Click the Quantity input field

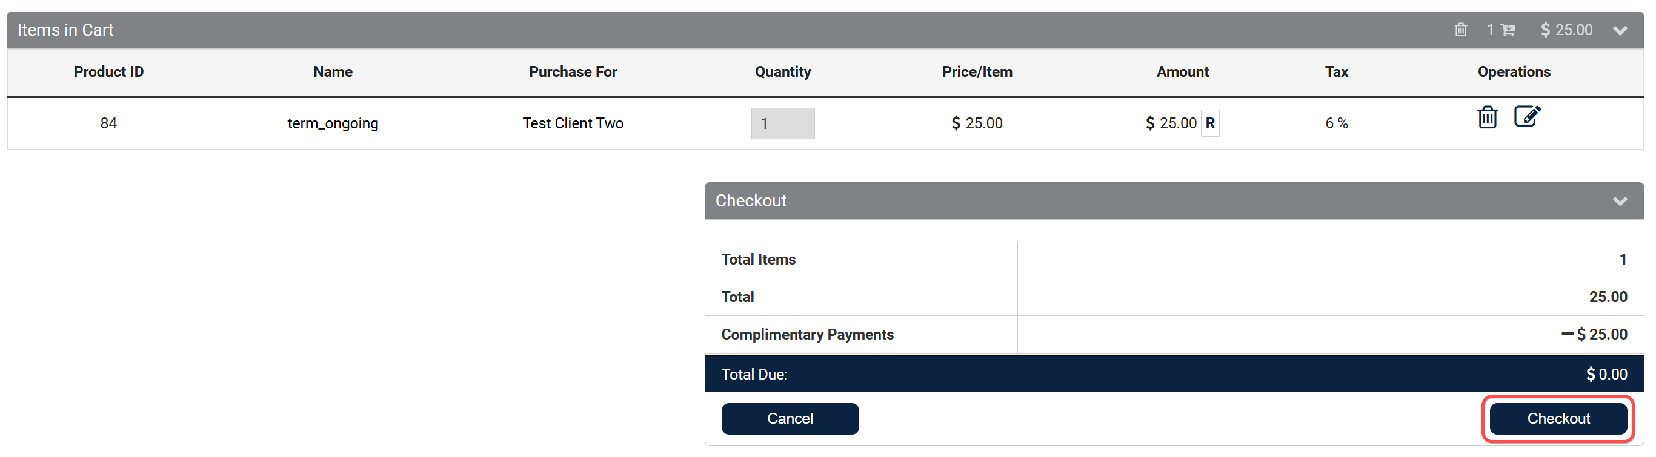click(x=782, y=123)
